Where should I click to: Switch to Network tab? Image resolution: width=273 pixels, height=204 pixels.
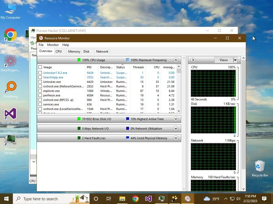[102, 52]
